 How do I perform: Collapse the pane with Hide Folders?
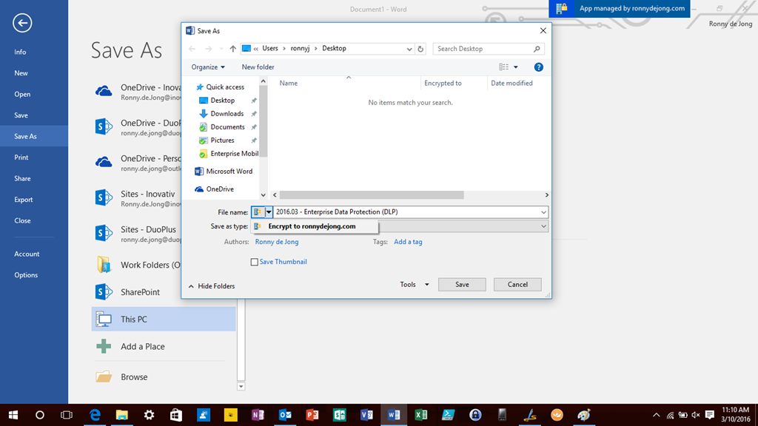pos(212,286)
